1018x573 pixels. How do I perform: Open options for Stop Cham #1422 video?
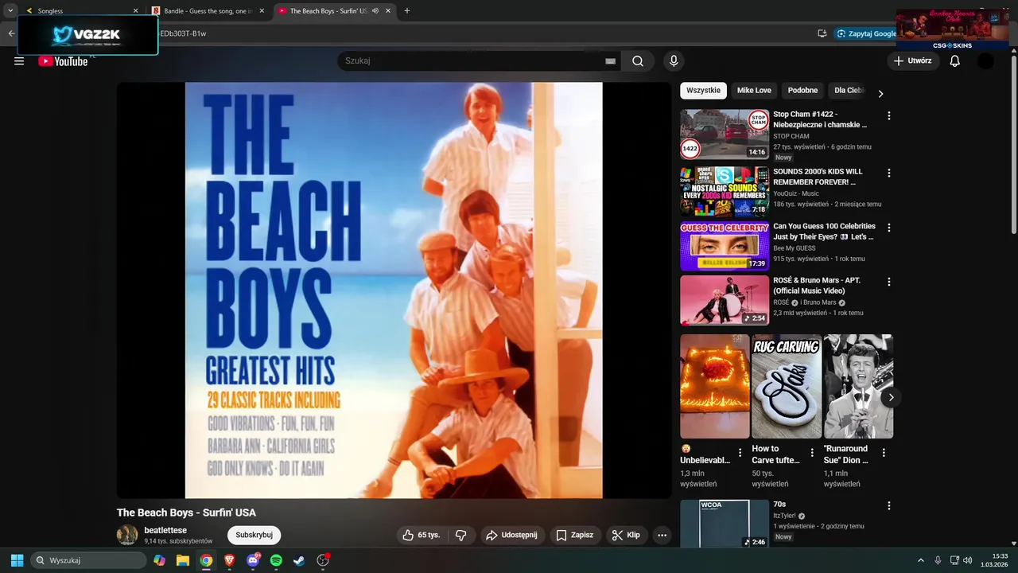click(x=888, y=116)
